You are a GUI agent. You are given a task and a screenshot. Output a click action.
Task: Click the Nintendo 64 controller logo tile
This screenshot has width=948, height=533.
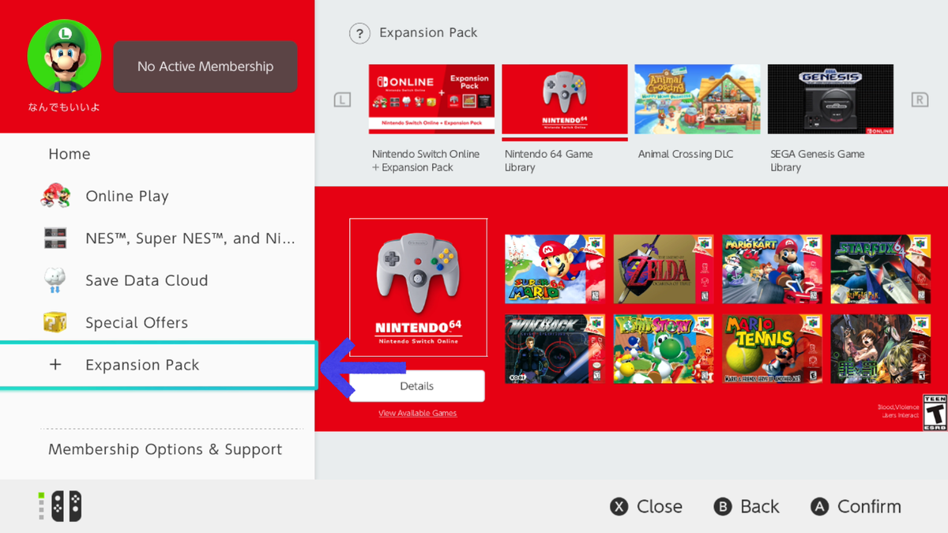click(x=419, y=288)
